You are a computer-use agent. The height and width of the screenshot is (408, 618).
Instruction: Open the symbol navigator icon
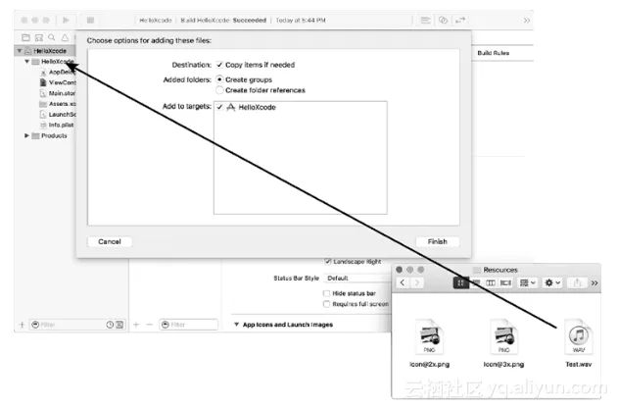click(38, 37)
